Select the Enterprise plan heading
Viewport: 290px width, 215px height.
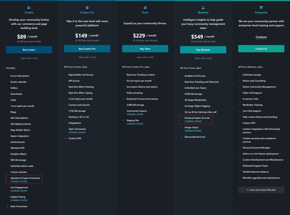pyautogui.click(x=261, y=12)
